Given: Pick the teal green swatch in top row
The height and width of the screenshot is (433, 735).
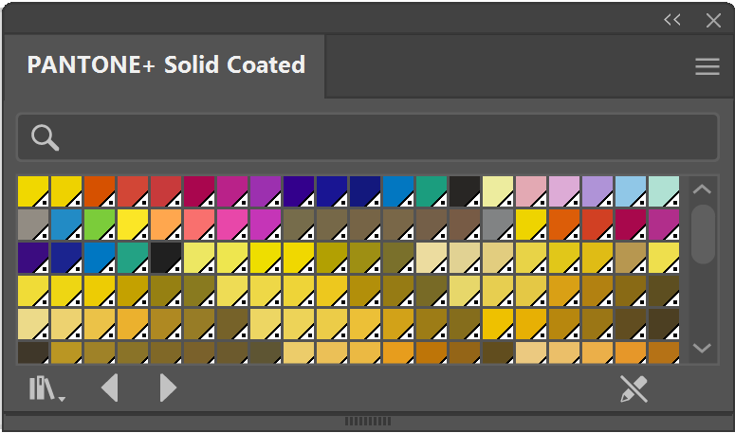Looking at the screenshot, I should click(x=432, y=191).
